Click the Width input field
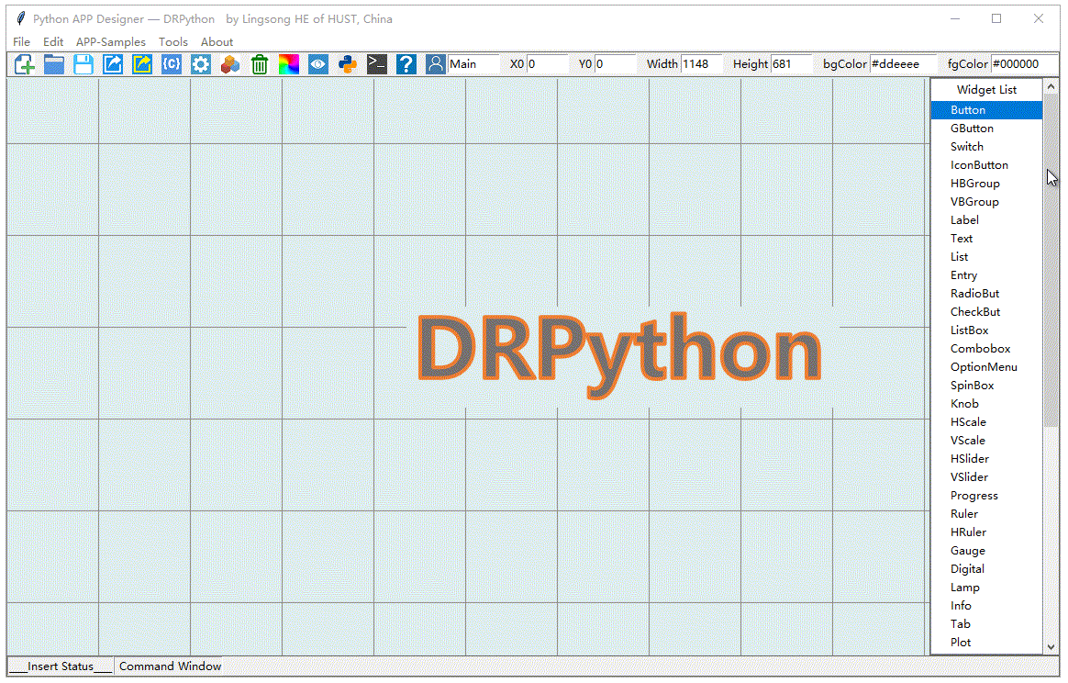The width and height of the screenshot is (1068, 683). tap(702, 64)
